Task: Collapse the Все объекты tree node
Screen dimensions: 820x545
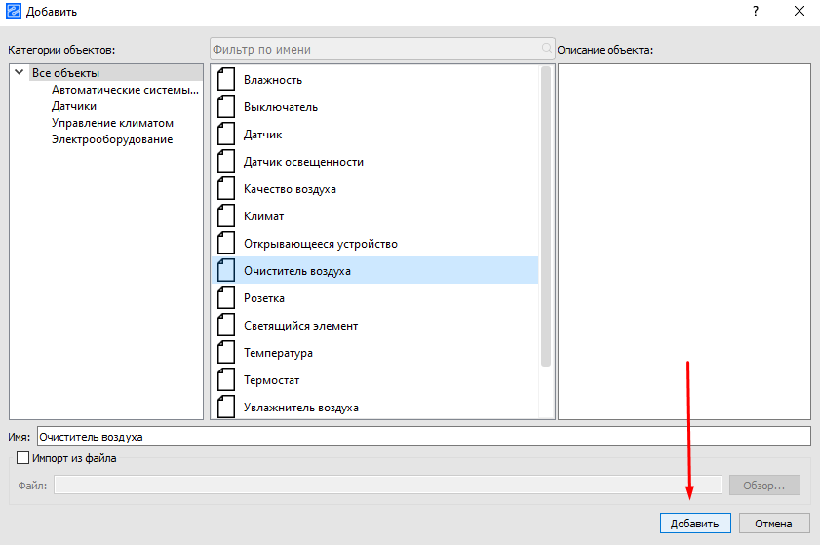Action: tap(19, 72)
